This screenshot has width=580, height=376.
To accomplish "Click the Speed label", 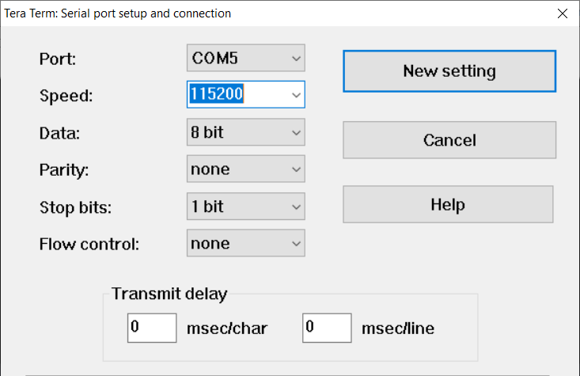I will [x=66, y=96].
